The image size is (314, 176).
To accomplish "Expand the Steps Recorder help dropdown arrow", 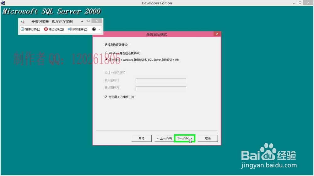I will [x=99, y=29].
